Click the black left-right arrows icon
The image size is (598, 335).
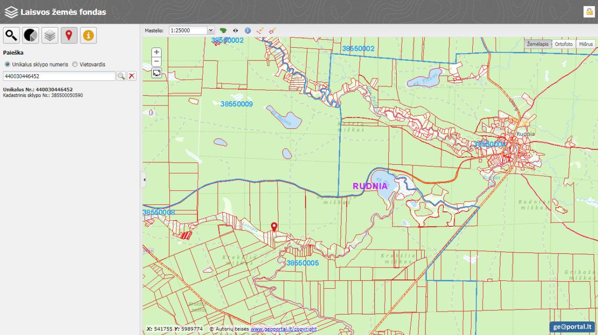click(x=235, y=30)
